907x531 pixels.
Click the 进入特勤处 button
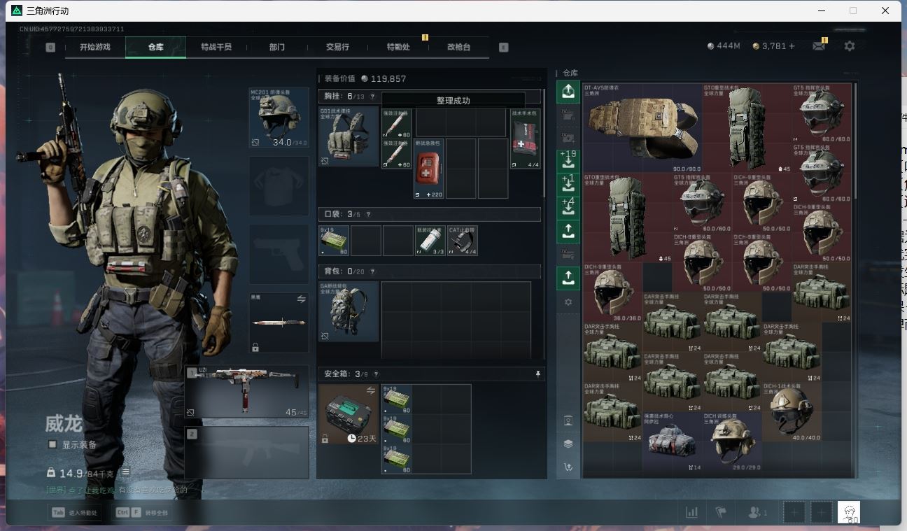[74, 513]
